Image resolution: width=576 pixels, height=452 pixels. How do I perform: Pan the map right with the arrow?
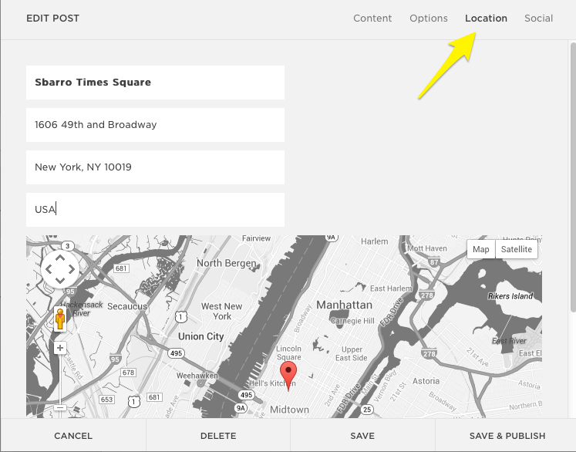pos(72,269)
